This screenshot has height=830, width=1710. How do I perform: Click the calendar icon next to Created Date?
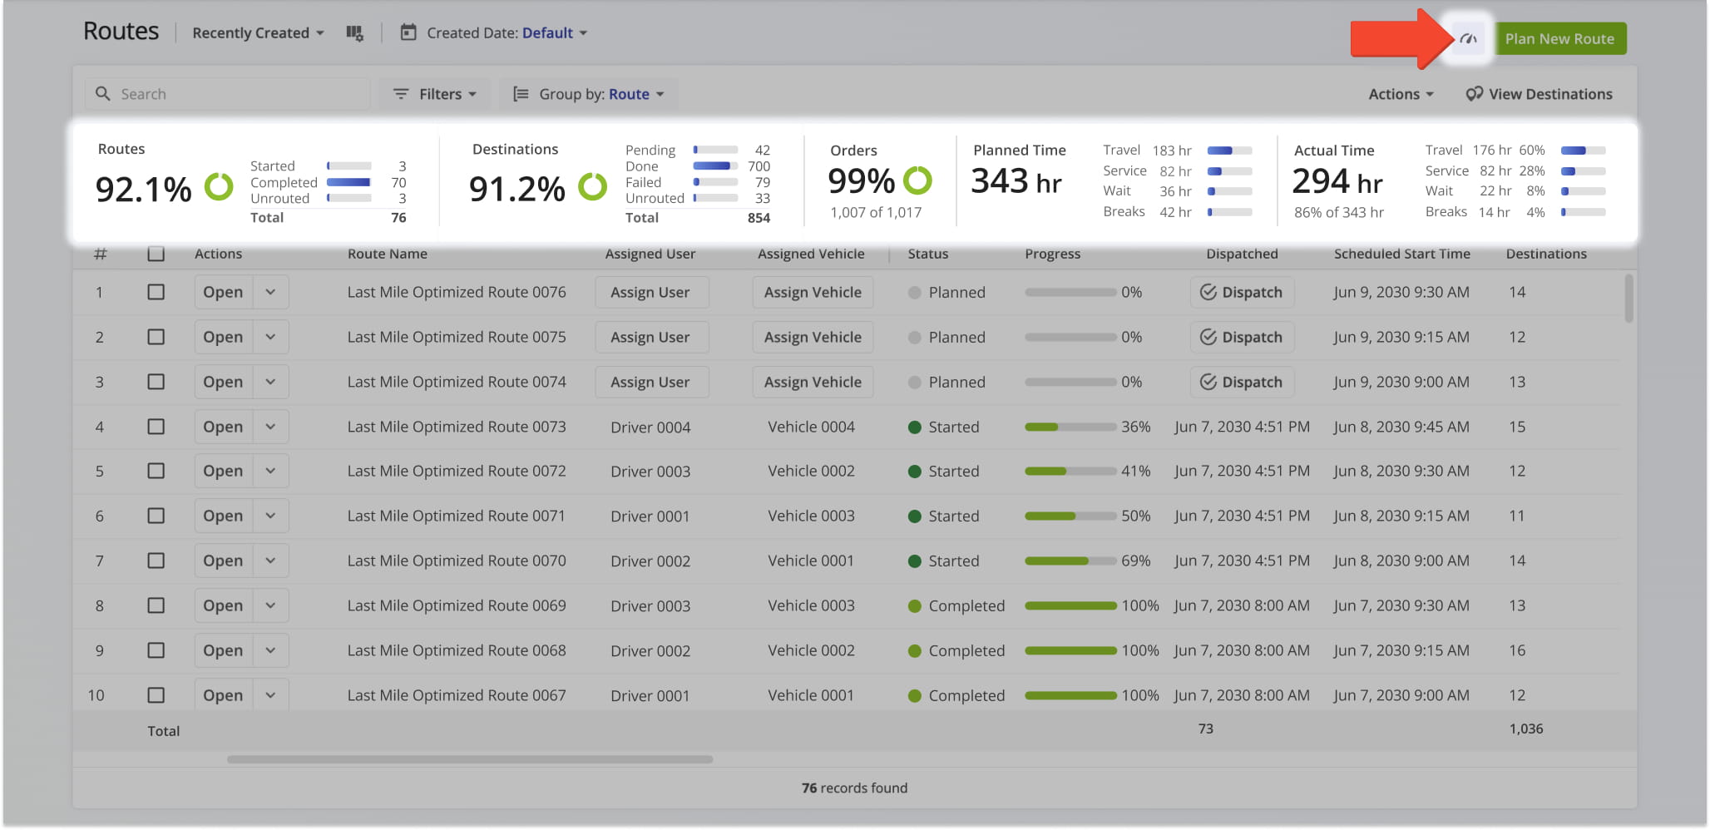pos(408,32)
